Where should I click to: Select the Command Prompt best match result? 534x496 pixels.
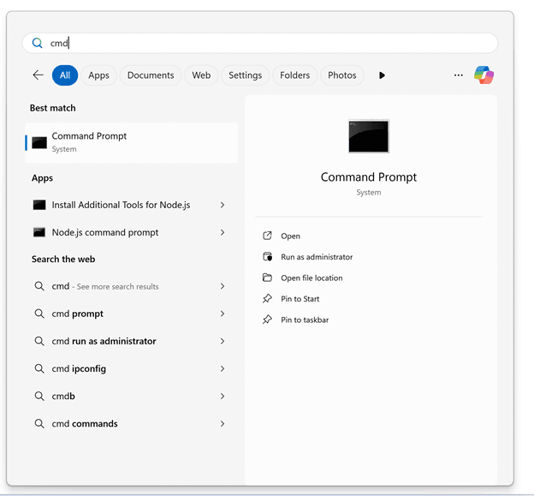coord(132,142)
